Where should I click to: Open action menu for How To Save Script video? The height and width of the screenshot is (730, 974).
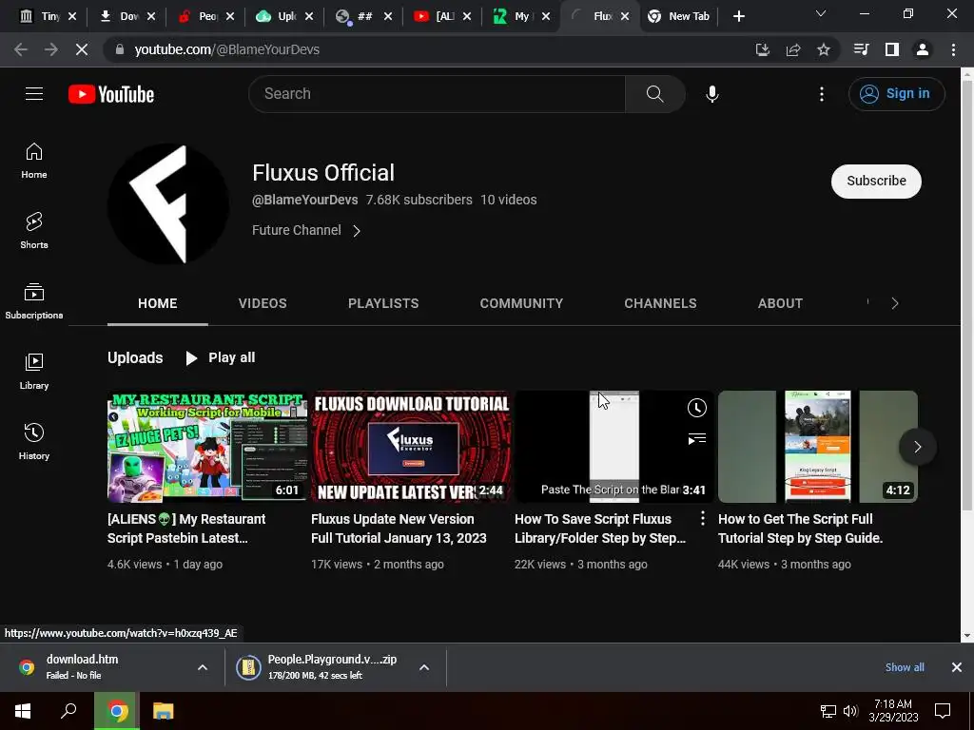[703, 518]
